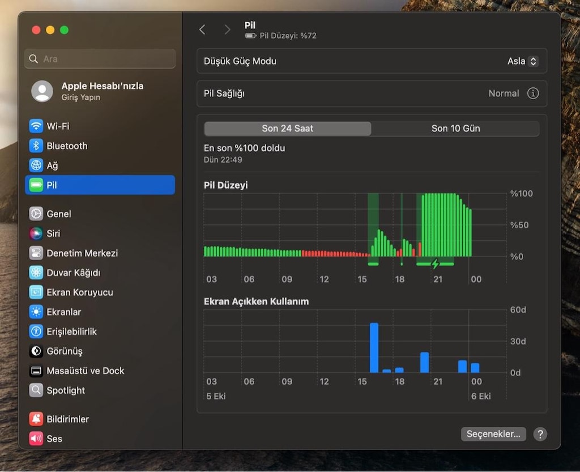Select the Masaüstü ve Dock icon

(36, 371)
